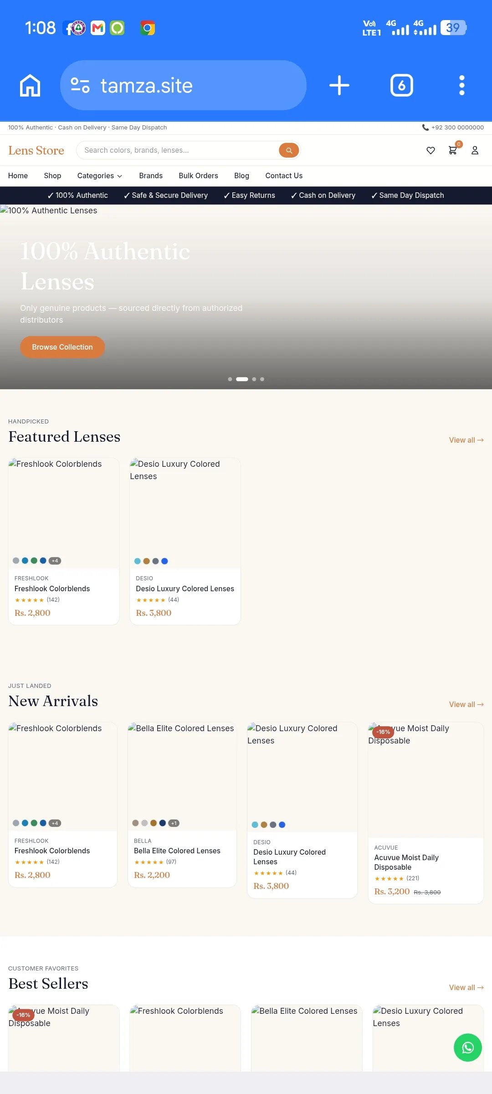Screen dimensions: 492x1094
Task: Open WhatsApp chat floating button
Action: (x=468, y=1048)
